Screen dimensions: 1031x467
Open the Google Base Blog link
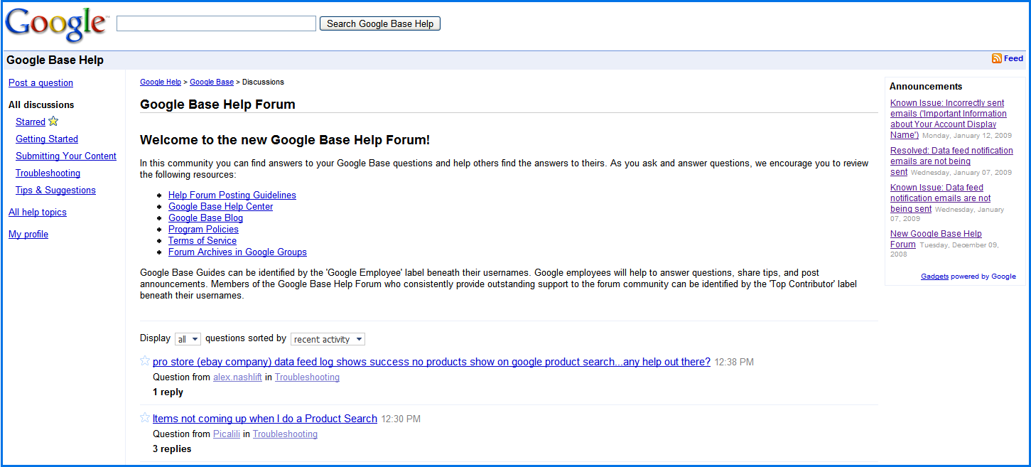point(205,218)
